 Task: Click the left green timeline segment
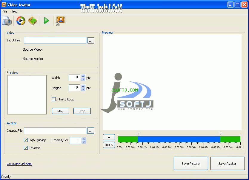click(128, 139)
